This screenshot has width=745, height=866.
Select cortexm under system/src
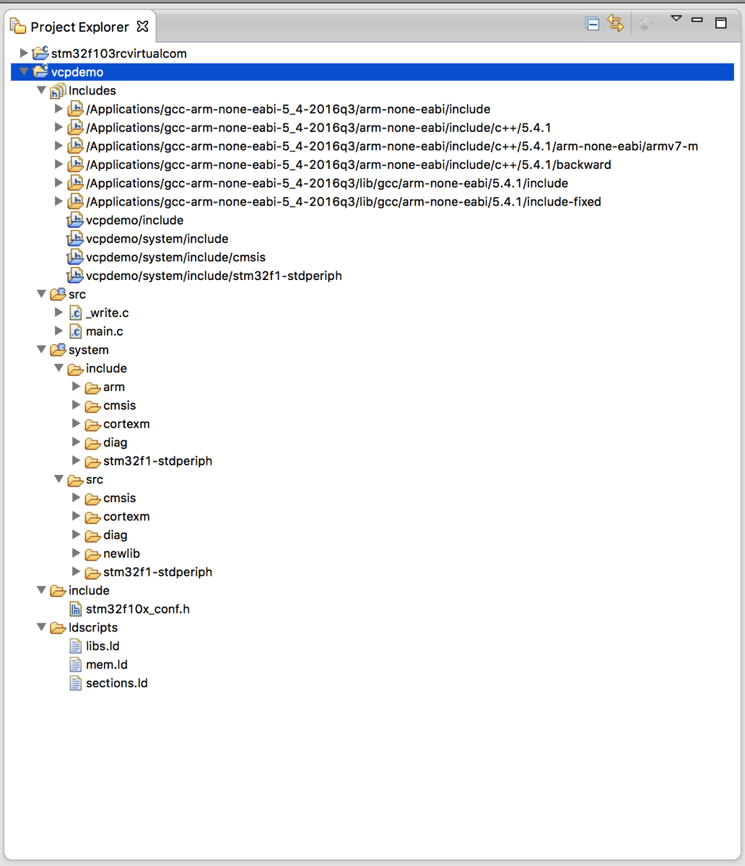click(x=126, y=517)
